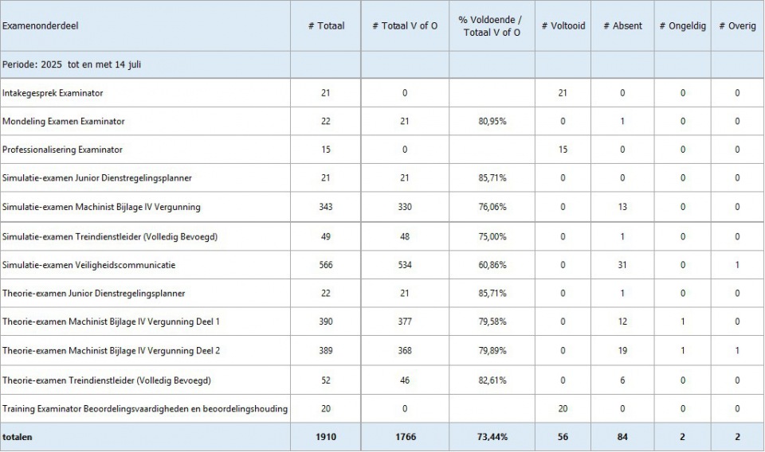Image resolution: width=765 pixels, height=452 pixels.
Task: Click the 82,61% percentage cell
Action: (492, 380)
